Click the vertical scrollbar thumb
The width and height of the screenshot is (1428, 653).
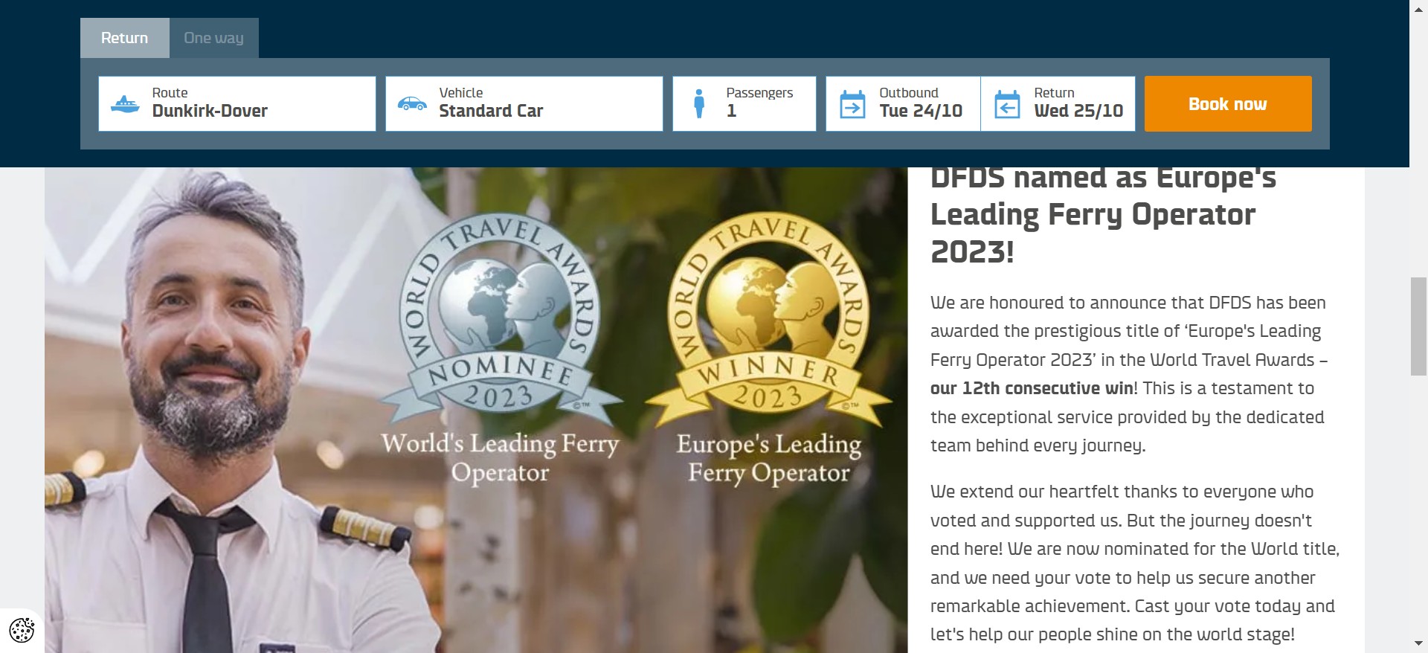tap(1418, 326)
